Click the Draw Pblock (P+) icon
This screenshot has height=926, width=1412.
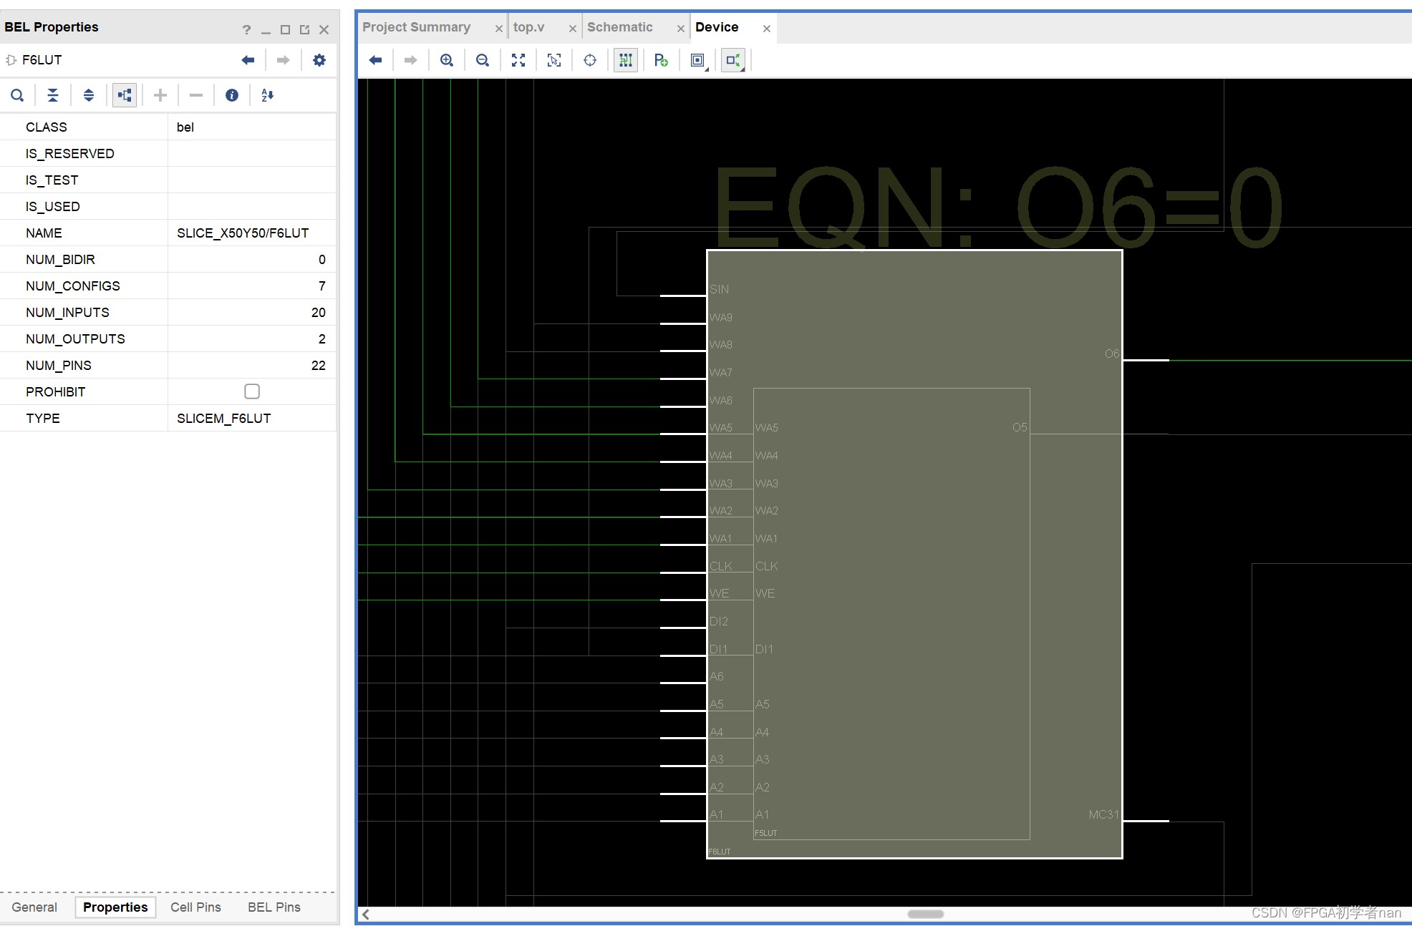click(x=661, y=60)
